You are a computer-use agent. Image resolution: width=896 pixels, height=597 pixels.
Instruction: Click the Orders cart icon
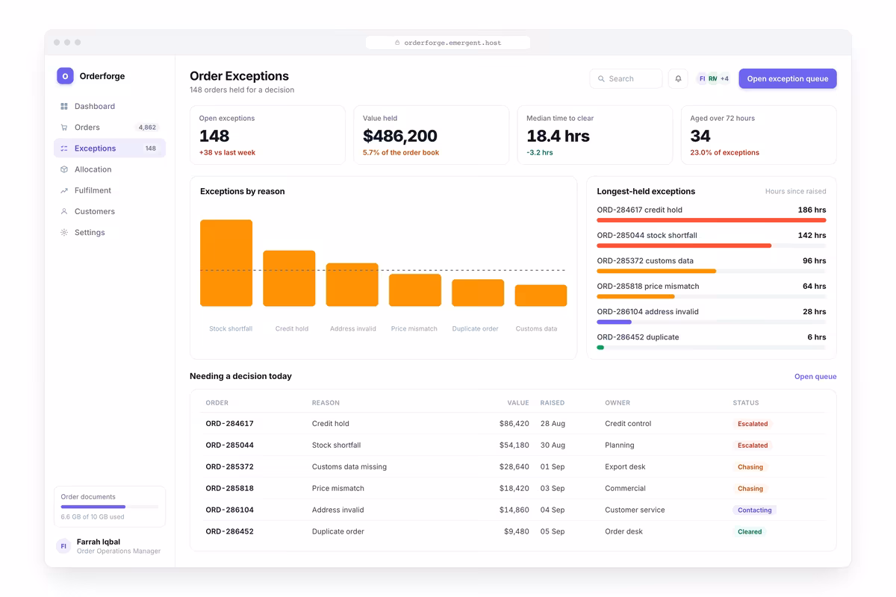pyautogui.click(x=64, y=128)
